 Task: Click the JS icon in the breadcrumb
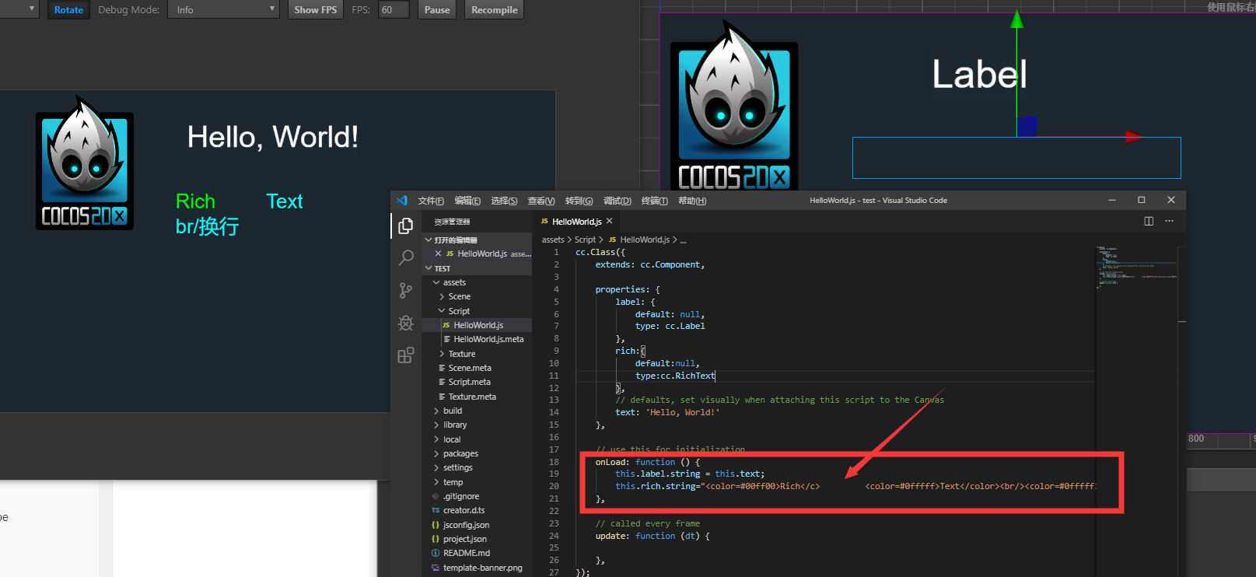point(613,240)
